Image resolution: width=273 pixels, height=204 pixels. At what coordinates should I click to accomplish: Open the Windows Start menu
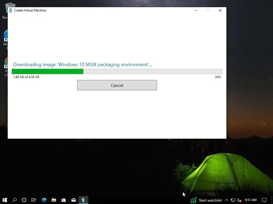(x=5, y=200)
